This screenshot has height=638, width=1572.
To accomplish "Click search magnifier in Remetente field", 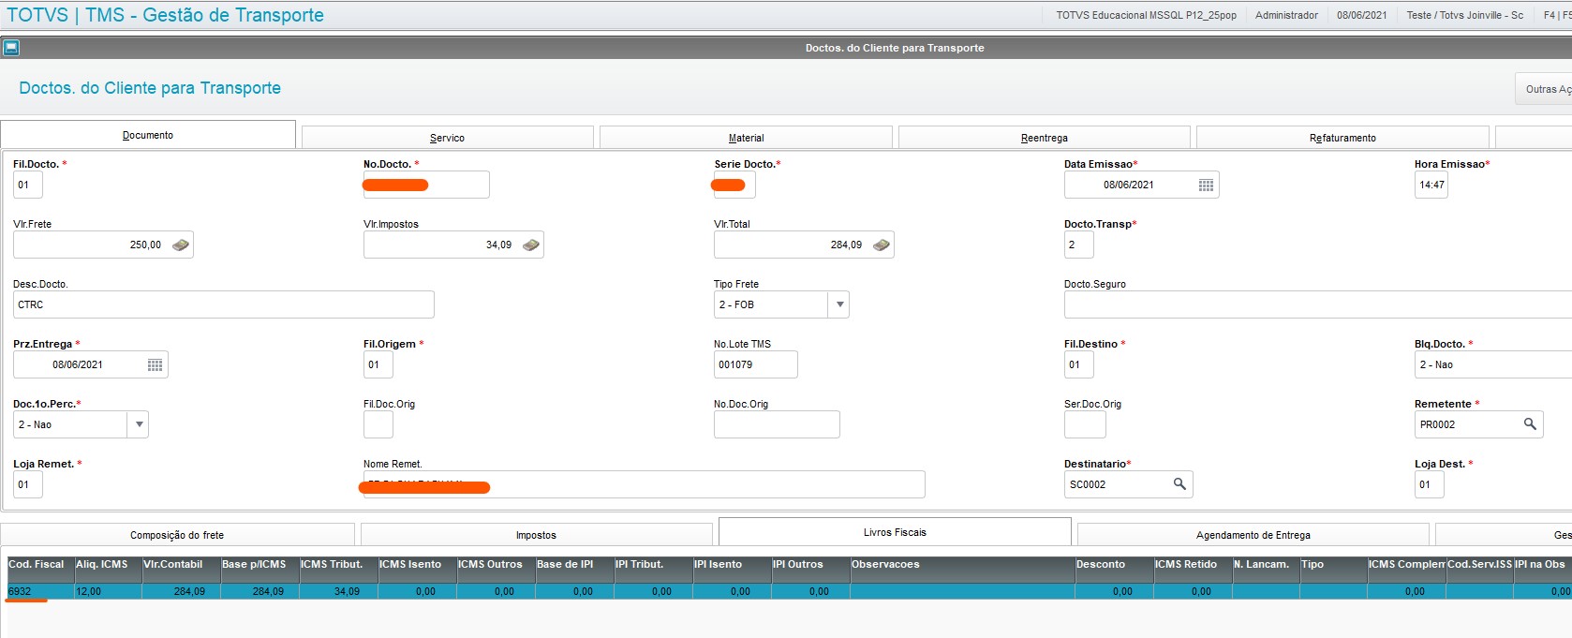I will [1530, 424].
